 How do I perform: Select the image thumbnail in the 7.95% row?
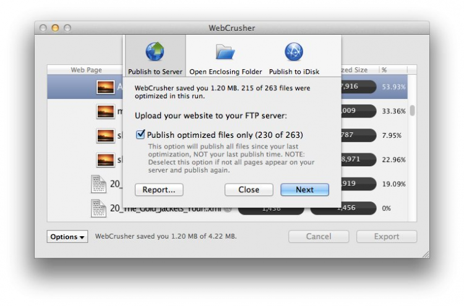[x=105, y=136]
